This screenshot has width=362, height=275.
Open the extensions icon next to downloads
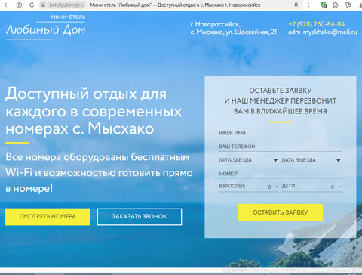(348, 5)
